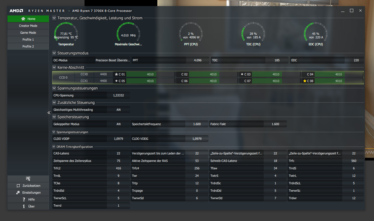Open Einstellungen
374x221 pixels.
28,193
